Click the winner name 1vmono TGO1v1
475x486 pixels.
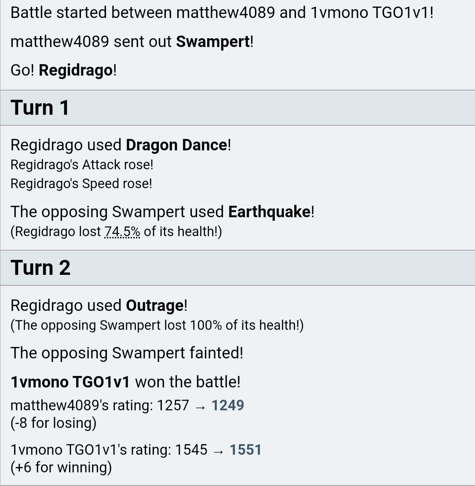coord(70,382)
